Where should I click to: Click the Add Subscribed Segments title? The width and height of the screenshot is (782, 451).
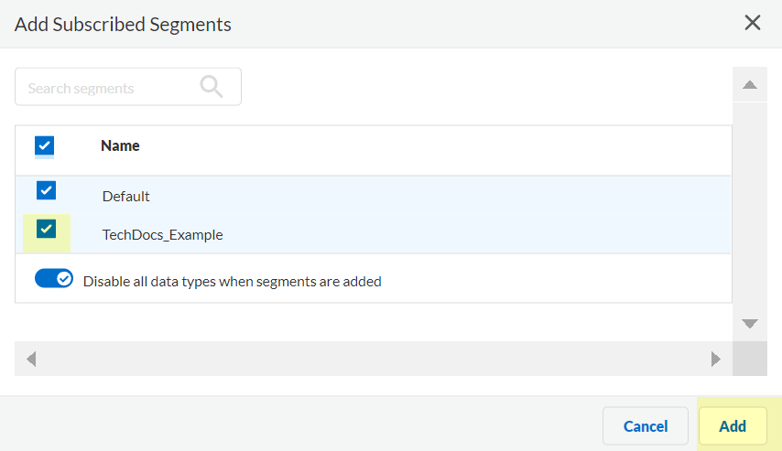123,24
